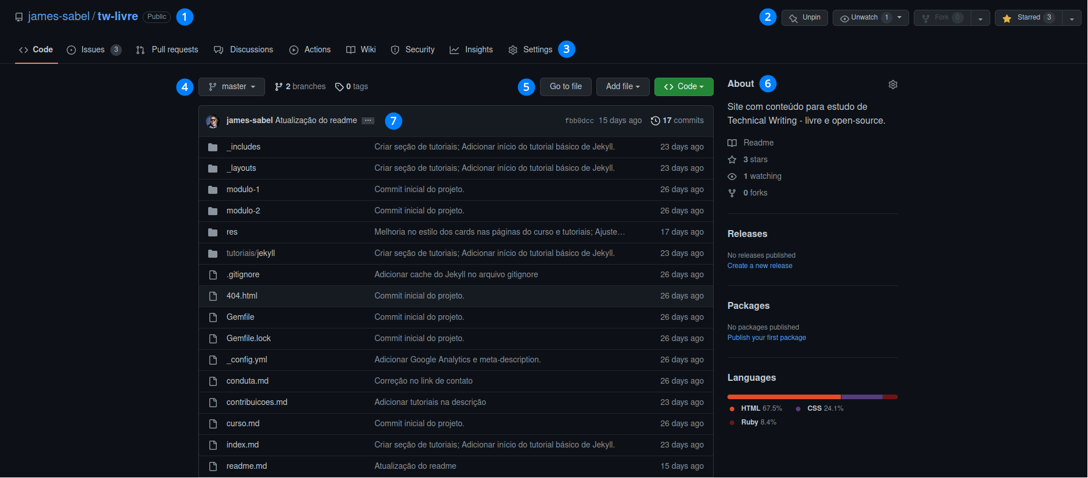Click the file icon for readme.md

point(213,466)
